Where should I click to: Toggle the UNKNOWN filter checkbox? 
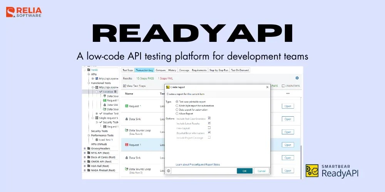coord(283,86)
